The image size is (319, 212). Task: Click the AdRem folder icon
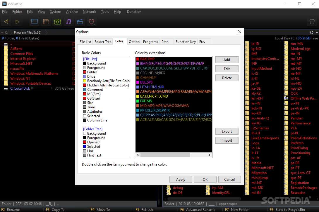pos(6,49)
